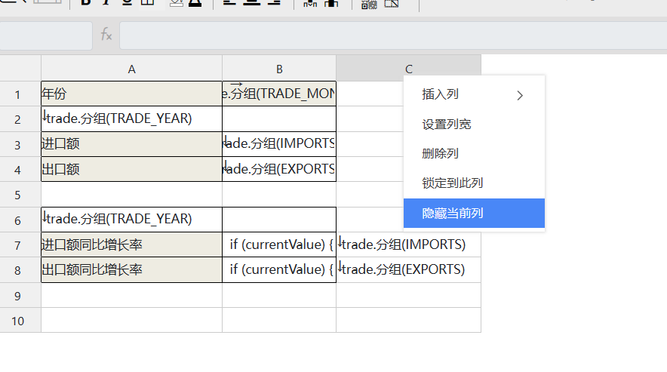This screenshot has width=667, height=372.
Task: Select 锁定到此列 menu option
Action: coord(474,183)
